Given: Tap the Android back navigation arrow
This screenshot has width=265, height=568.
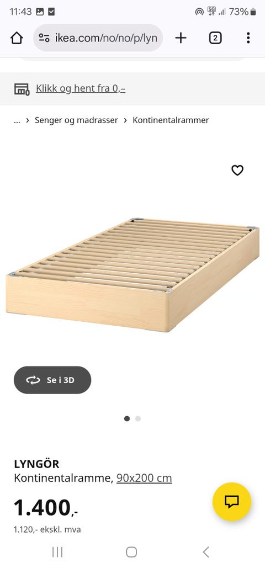Looking at the screenshot, I should [x=206, y=552].
